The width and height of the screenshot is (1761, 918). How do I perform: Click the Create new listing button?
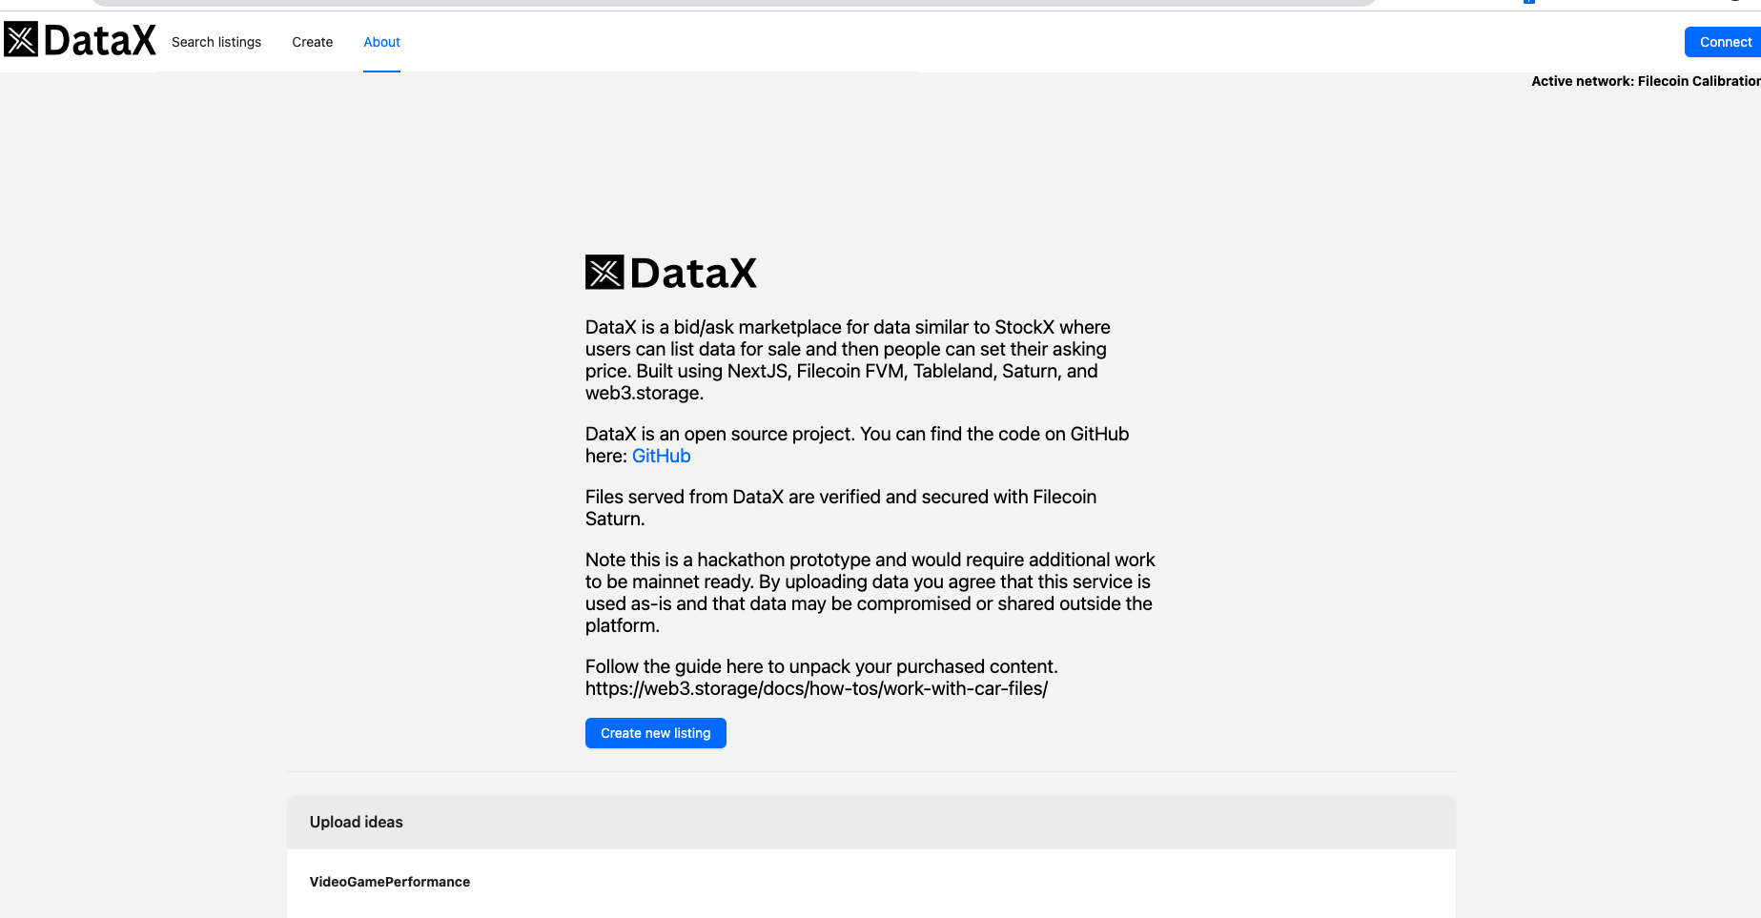656,733
